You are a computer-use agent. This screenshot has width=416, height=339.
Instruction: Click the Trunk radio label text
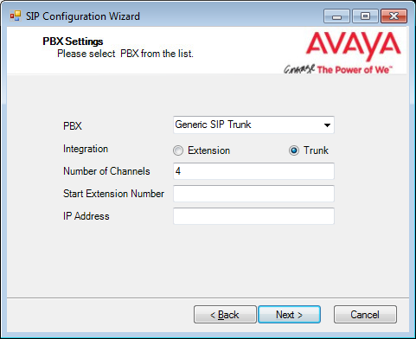point(316,150)
